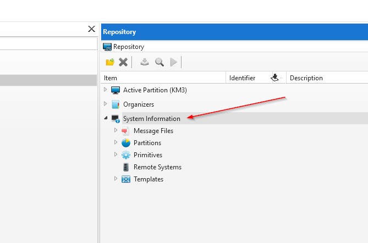
Task: Click the new folder toolbar icon
Action: 110,62
